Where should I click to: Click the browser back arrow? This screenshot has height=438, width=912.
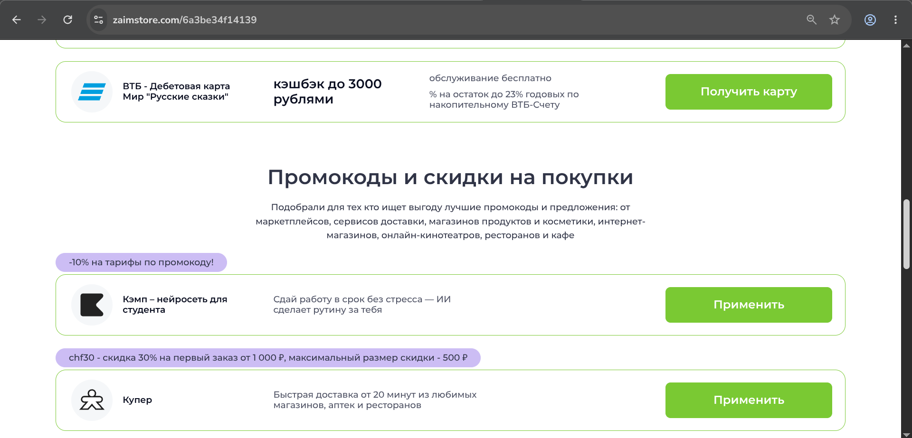pyautogui.click(x=17, y=20)
